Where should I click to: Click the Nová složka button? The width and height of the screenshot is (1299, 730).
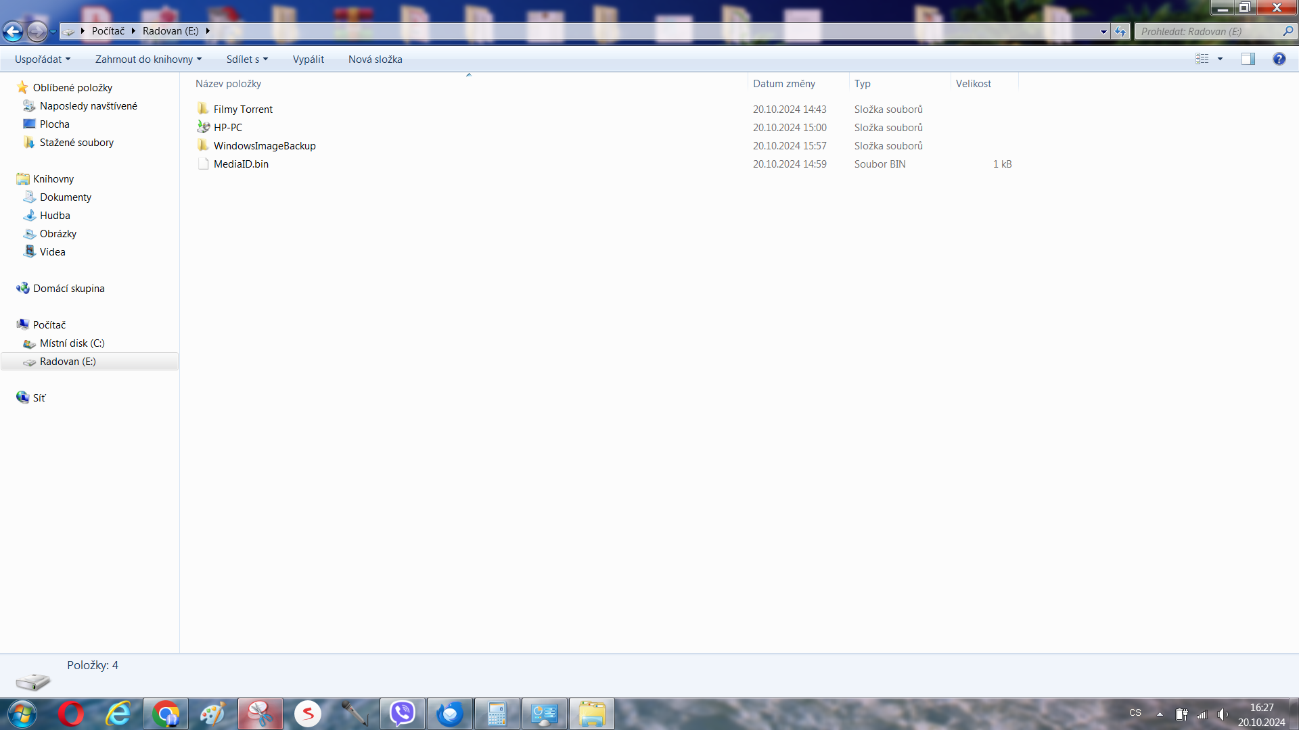tap(375, 59)
